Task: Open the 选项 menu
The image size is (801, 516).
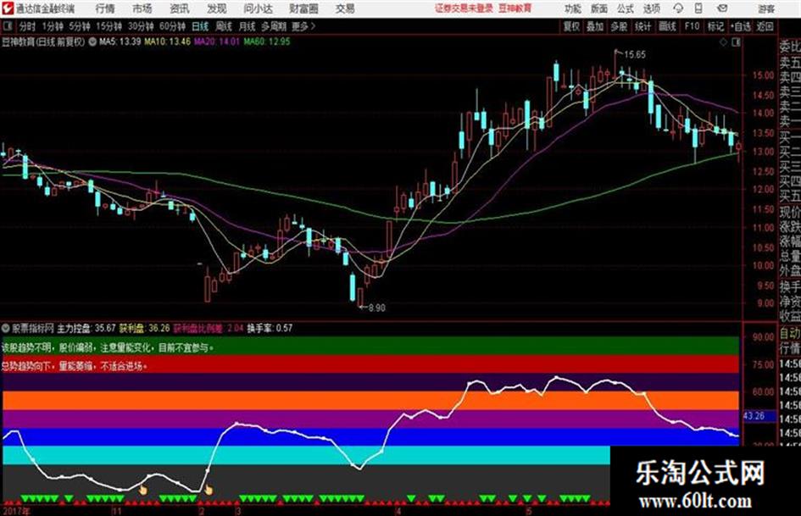Action: [651, 8]
